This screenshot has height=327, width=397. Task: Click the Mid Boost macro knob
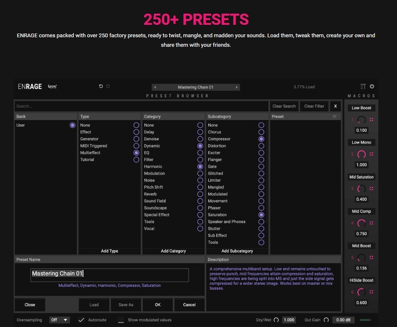[x=361, y=258]
